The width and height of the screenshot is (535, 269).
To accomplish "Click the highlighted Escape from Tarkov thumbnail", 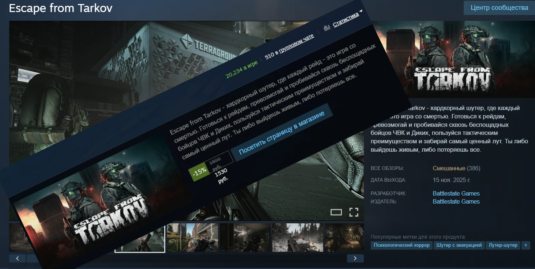I will 140,238.
